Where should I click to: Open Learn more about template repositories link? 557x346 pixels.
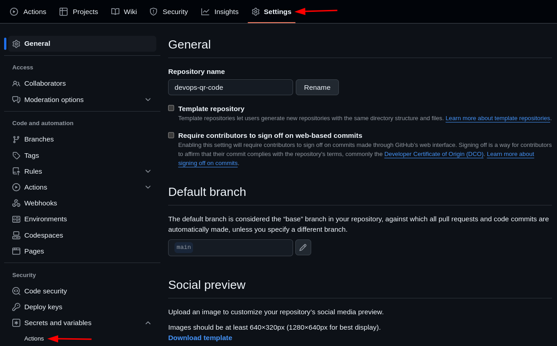[498, 118]
